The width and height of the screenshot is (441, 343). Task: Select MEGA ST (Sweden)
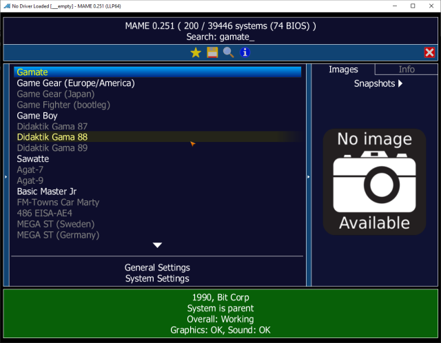[157, 224]
